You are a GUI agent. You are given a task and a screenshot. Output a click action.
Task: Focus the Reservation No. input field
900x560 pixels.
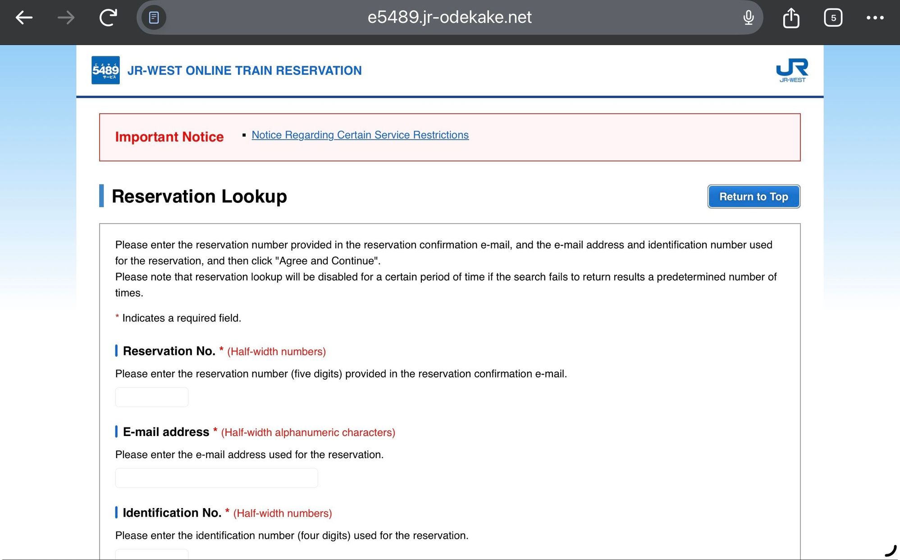(151, 397)
